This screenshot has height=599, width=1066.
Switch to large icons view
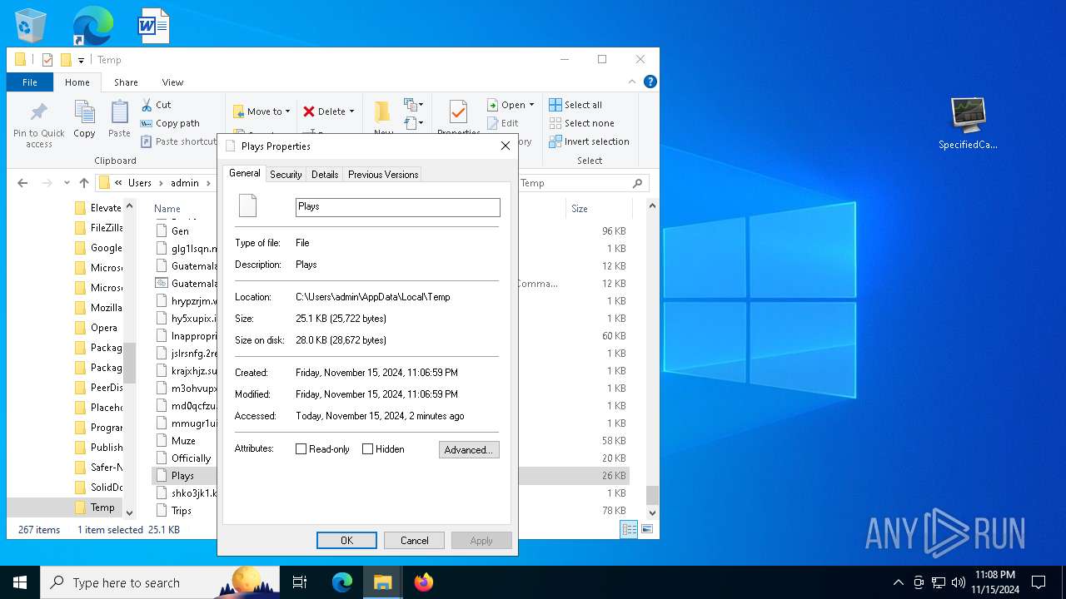[646, 529]
